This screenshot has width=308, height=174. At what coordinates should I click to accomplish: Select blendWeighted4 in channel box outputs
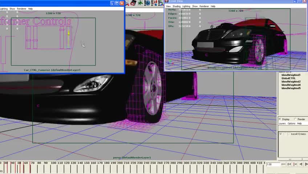pyautogui.click(x=291, y=85)
